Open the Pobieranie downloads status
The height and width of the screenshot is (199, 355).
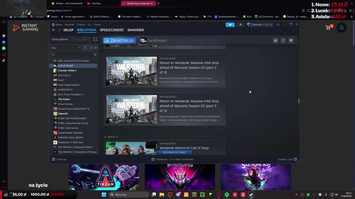click(x=172, y=159)
